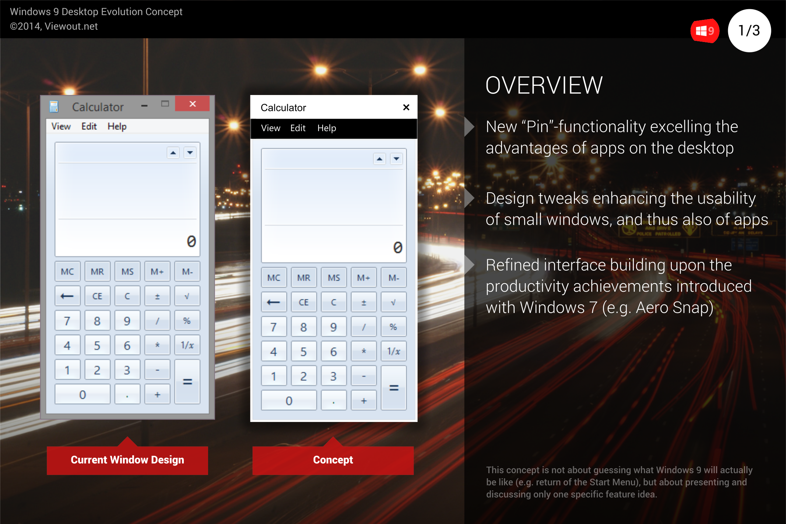Click the display area of current-design Calculator
The width and height of the screenshot is (786, 524).
pyautogui.click(x=127, y=199)
